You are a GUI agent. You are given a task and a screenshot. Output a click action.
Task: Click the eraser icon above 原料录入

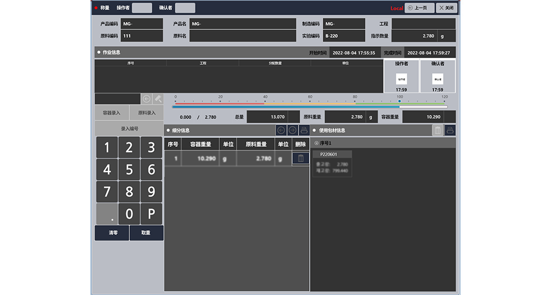158,99
